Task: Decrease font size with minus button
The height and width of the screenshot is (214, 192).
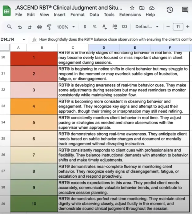Action: click(x=168, y=27)
